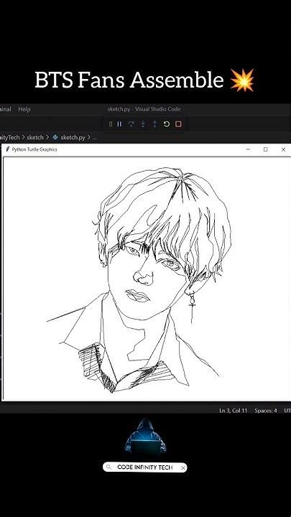Click the Step Over debug icon
This screenshot has height=517, width=291.
pyautogui.click(x=131, y=124)
